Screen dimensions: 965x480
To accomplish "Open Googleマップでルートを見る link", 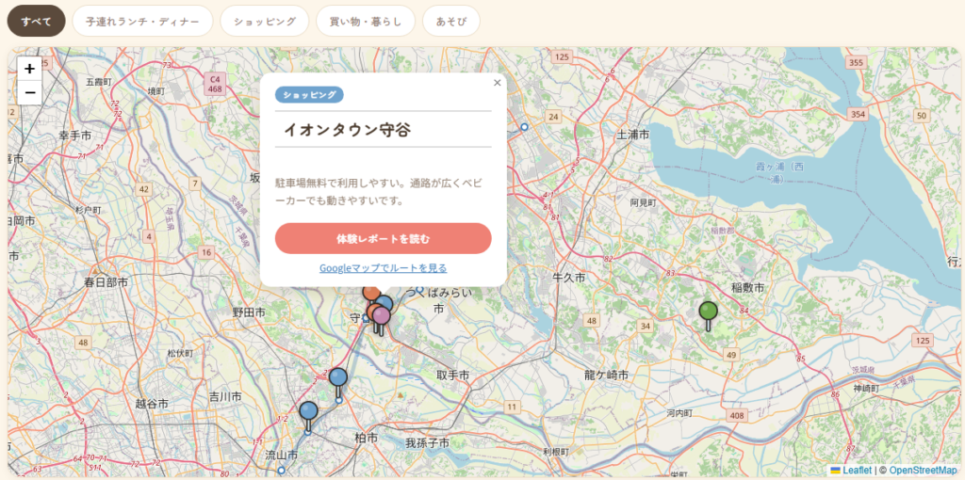I will tap(383, 268).
